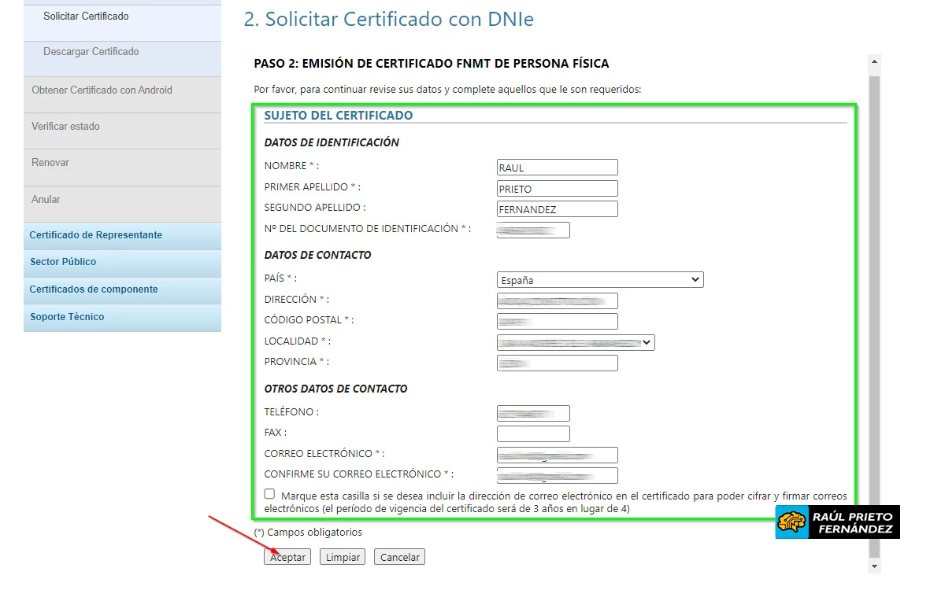Open the "Verificar estado" page
The width and height of the screenshot is (945, 590).
pyautogui.click(x=66, y=126)
